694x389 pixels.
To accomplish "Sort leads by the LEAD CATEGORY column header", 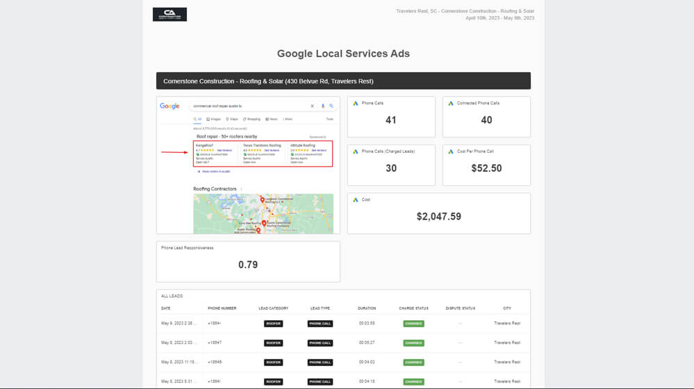I will 274,308.
